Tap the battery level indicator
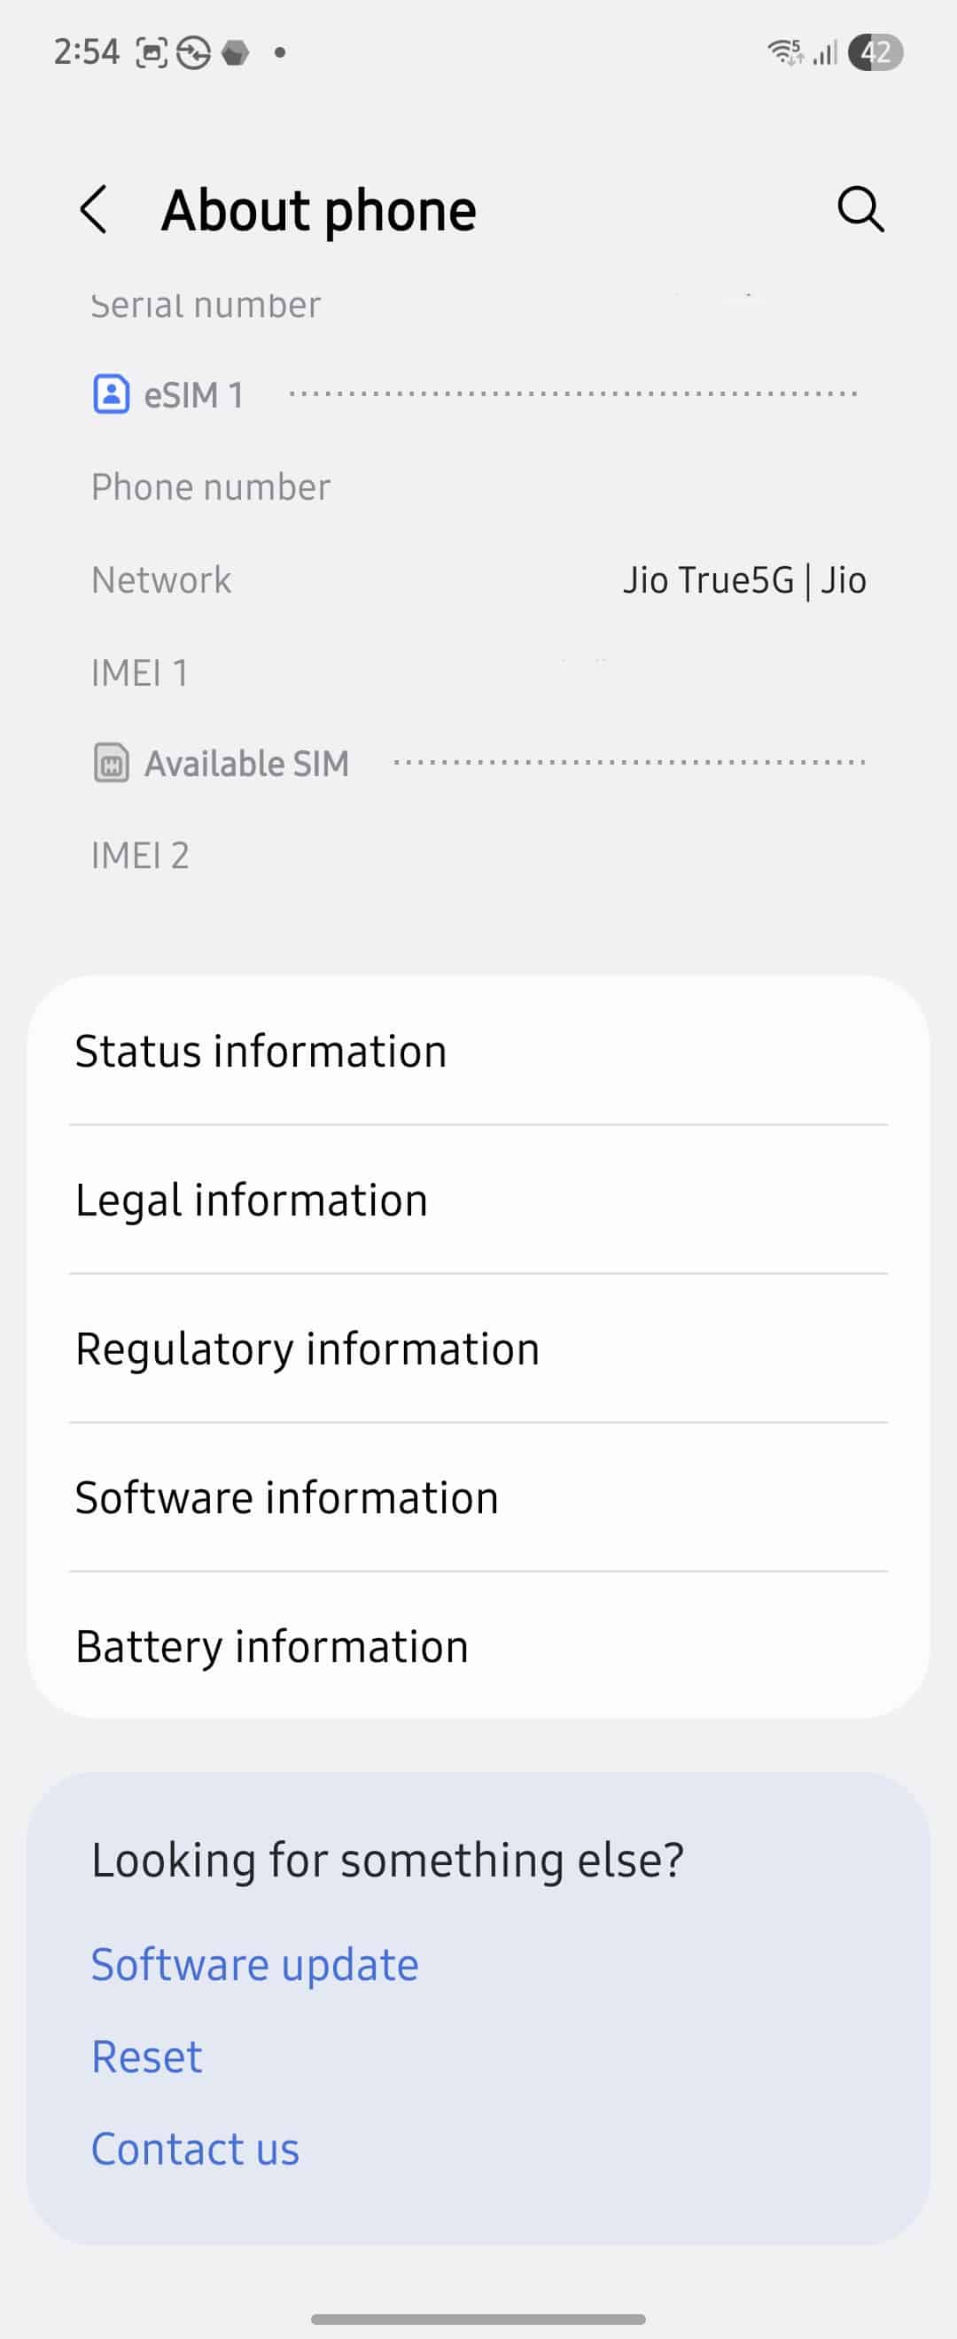 pyautogui.click(x=875, y=52)
